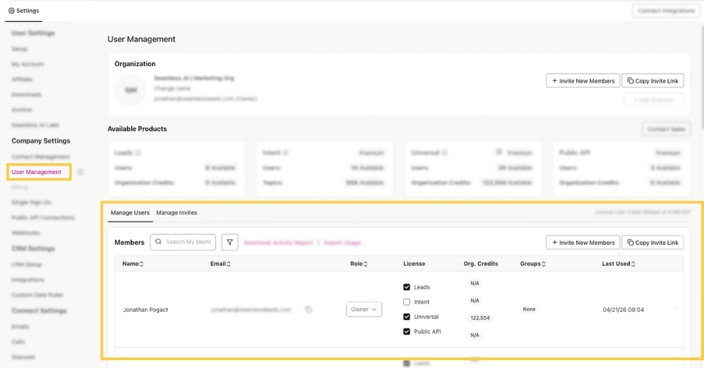
Task: Click the info icon next to Intent product
Action: tap(286, 153)
